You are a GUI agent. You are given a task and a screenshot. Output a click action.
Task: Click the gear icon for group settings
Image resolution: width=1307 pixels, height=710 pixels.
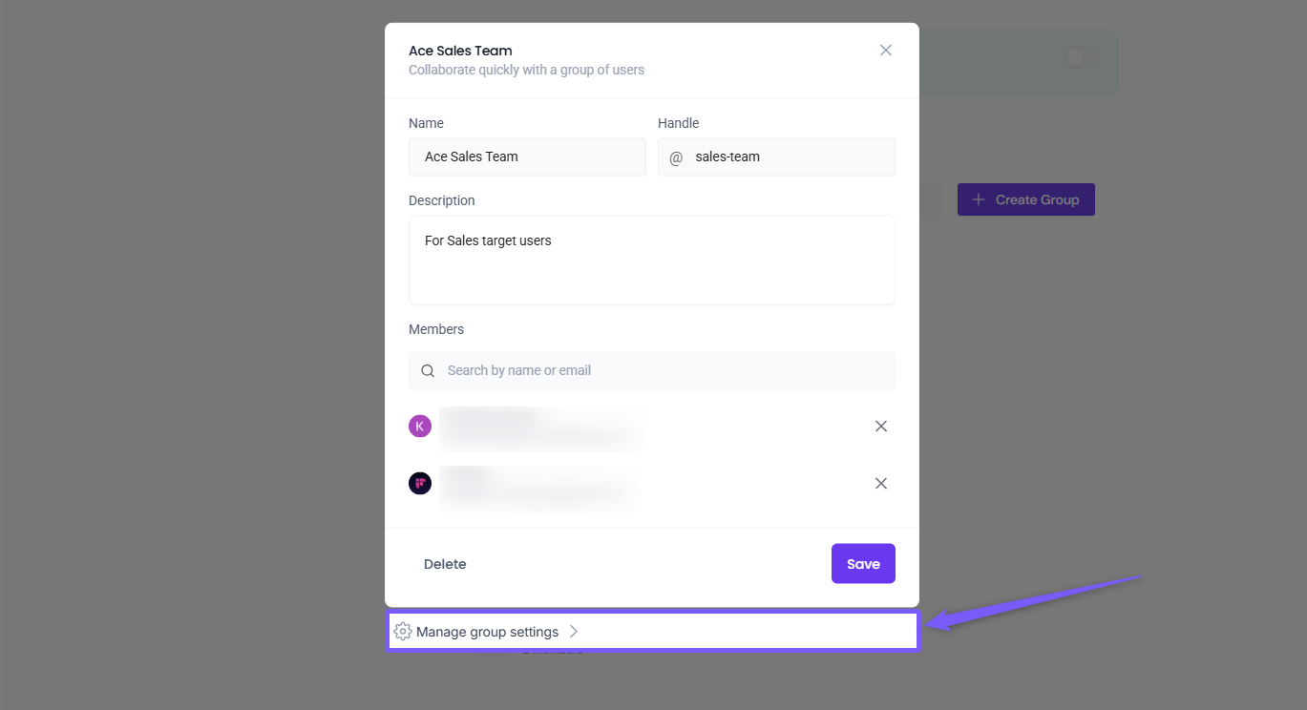[x=403, y=632]
